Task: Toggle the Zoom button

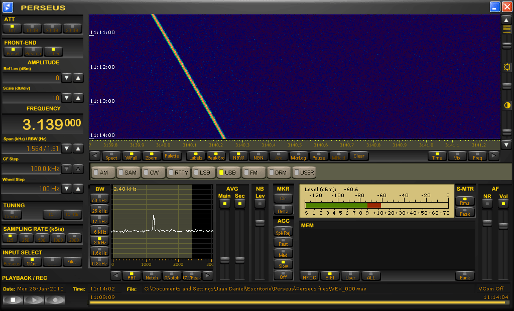Action: [152, 156]
